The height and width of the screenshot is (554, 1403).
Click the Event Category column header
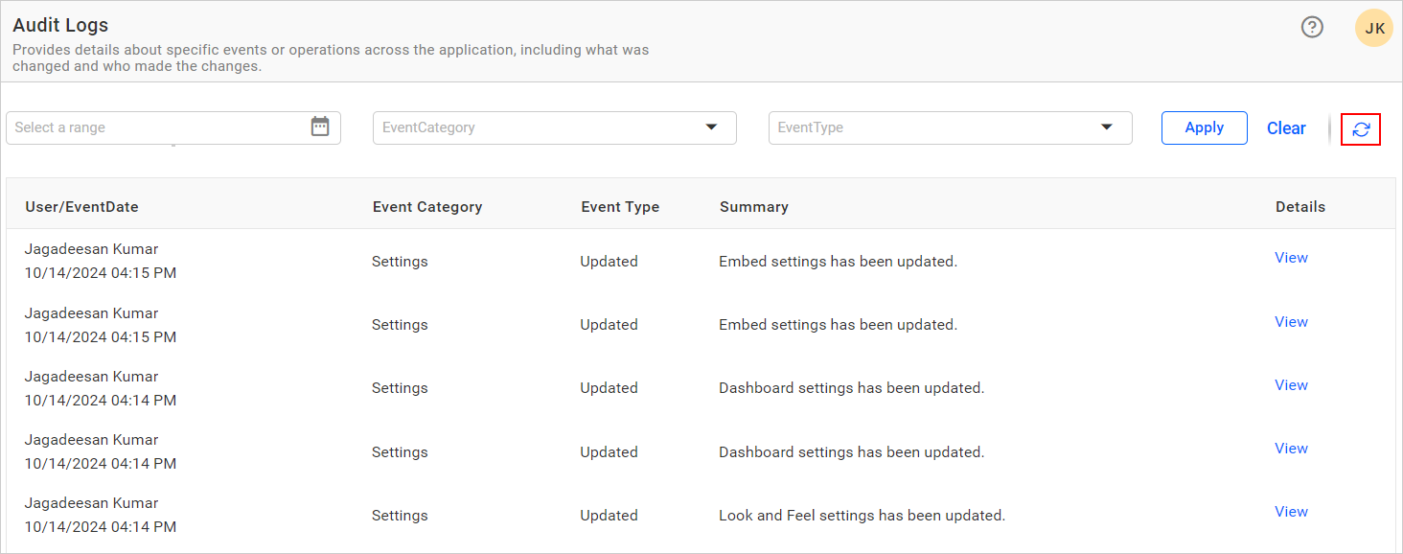[x=427, y=206]
